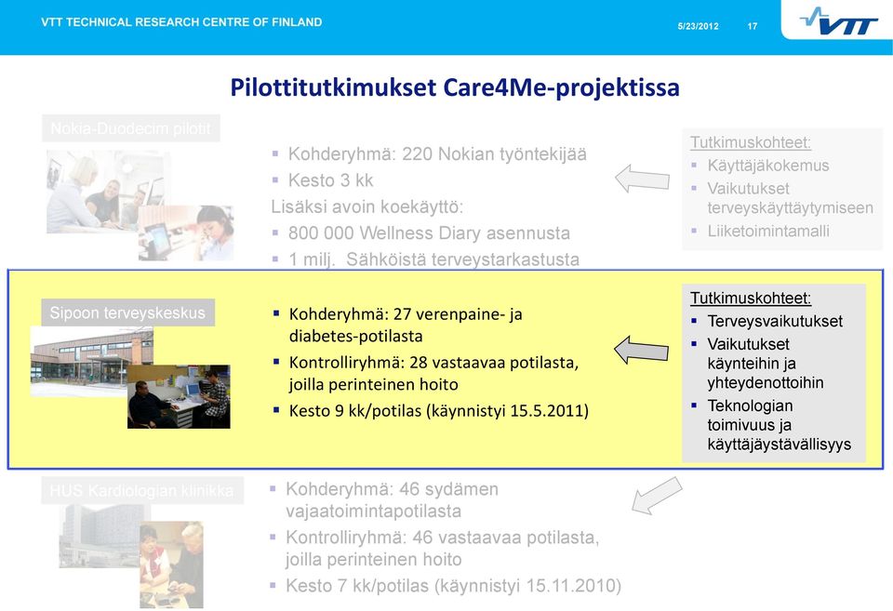Click the two elderly people with phone photo

point(171,565)
